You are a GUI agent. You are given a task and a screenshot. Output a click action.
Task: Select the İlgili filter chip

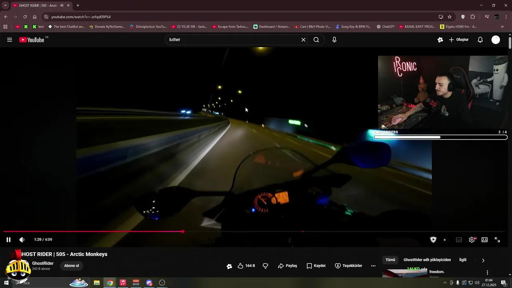tap(463, 260)
